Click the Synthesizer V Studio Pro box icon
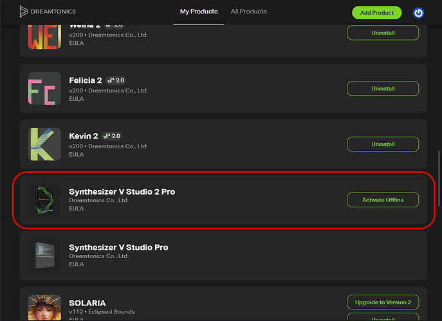442x321 pixels. (44, 256)
